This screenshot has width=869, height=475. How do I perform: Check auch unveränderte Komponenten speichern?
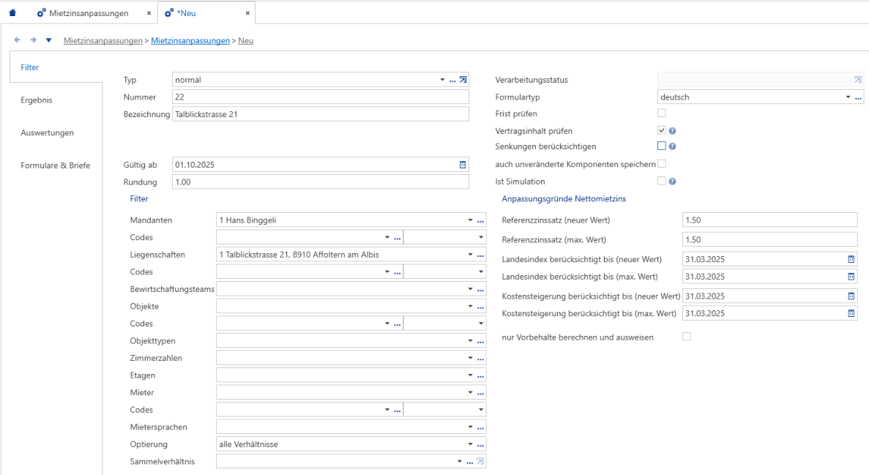point(662,163)
